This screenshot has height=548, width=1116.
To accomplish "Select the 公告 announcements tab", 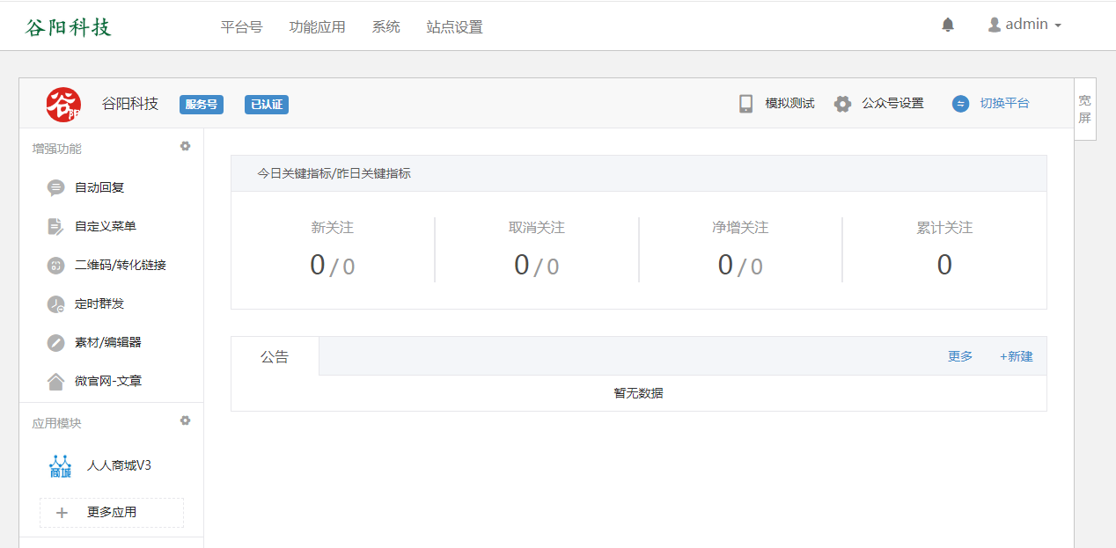I will [x=274, y=355].
